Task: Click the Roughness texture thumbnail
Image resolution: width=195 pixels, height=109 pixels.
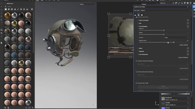Action: coord(163,98)
